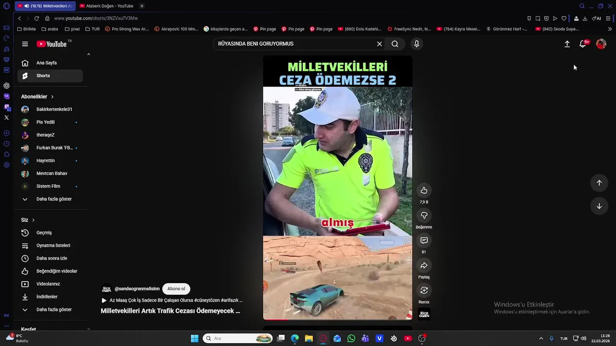Open the audio track link under the Short
Screen dimensions: 616x346
[171, 300]
